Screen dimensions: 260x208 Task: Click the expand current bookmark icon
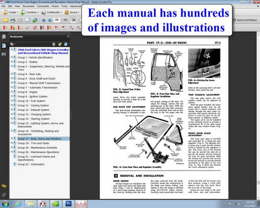(66, 44)
